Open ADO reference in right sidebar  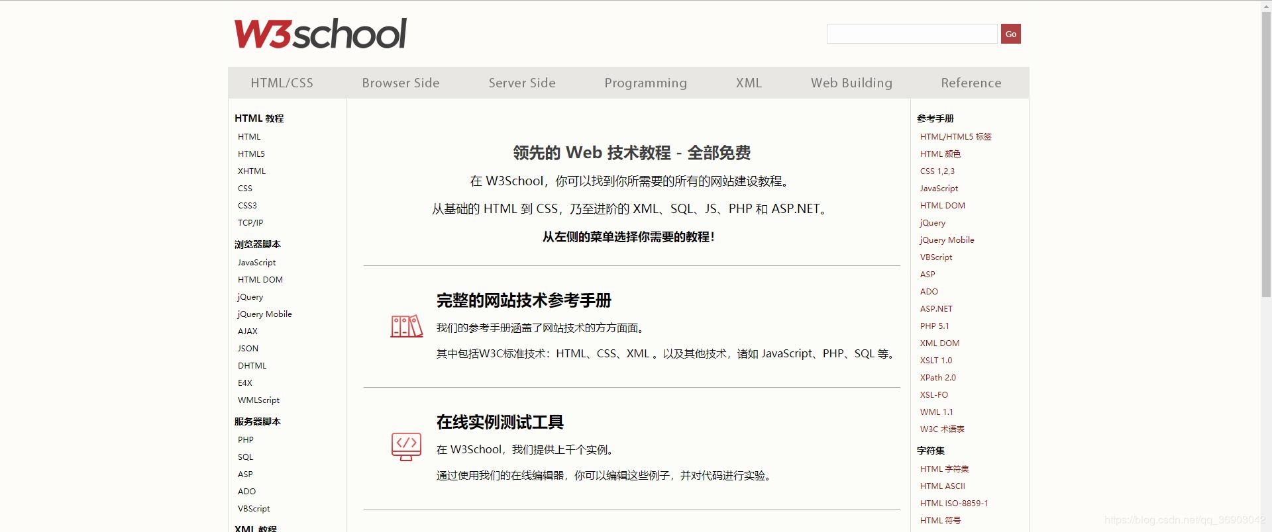click(x=929, y=292)
